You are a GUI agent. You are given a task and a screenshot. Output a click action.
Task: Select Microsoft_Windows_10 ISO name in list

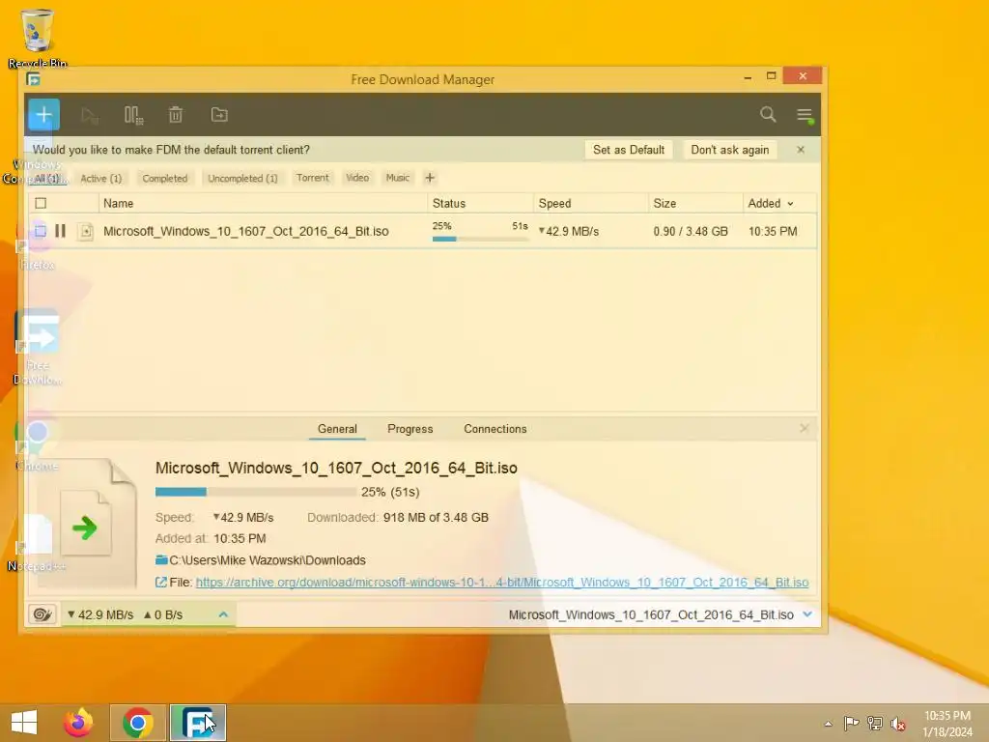[246, 231]
